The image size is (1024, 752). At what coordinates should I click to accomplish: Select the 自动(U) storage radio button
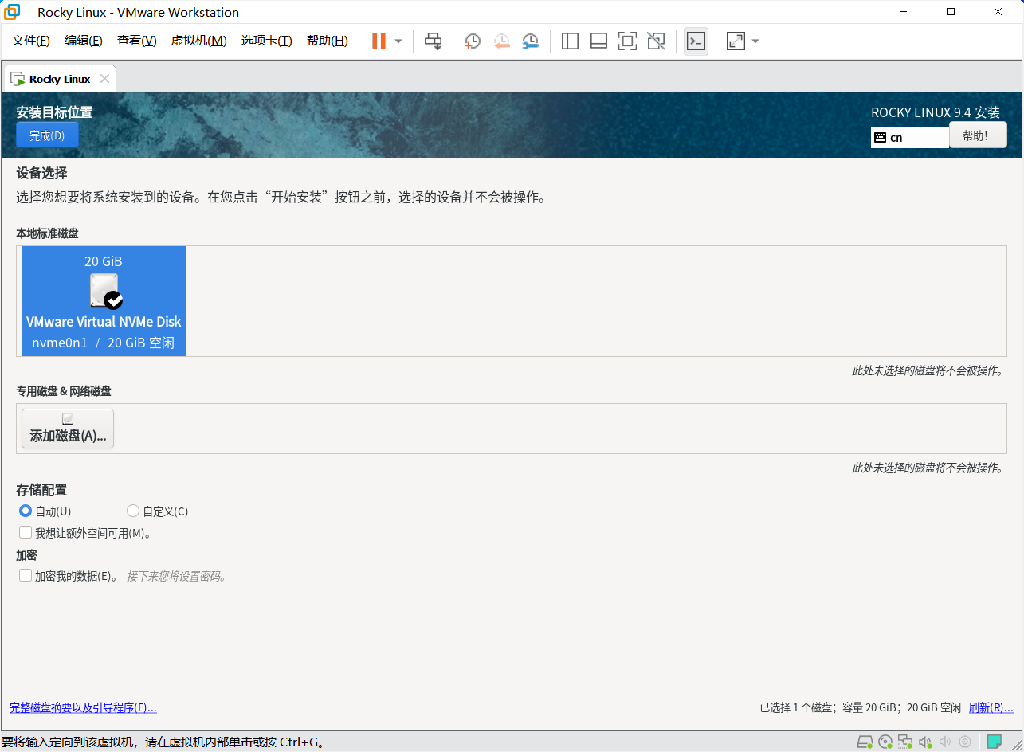point(26,511)
